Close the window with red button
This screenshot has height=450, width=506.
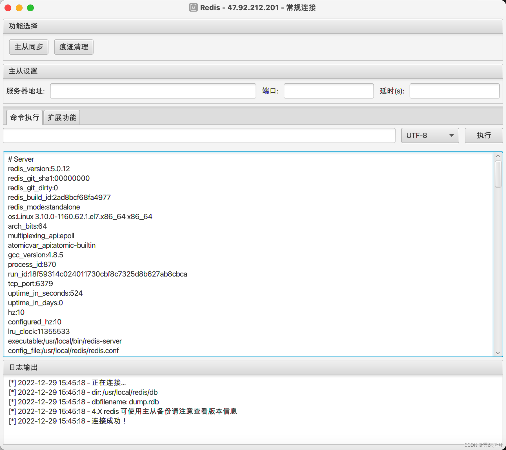point(8,8)
